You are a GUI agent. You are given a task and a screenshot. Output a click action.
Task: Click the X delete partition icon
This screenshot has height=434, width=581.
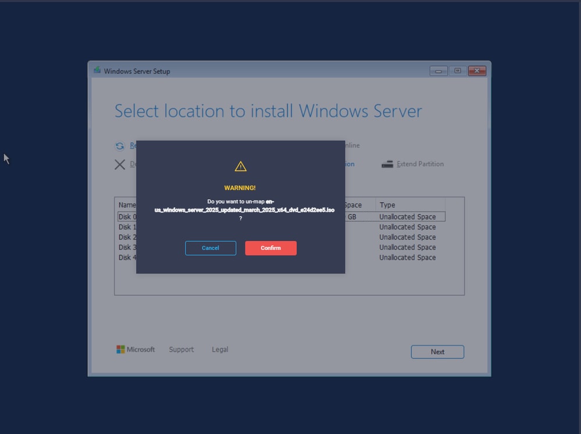click(x=120, y=164)
